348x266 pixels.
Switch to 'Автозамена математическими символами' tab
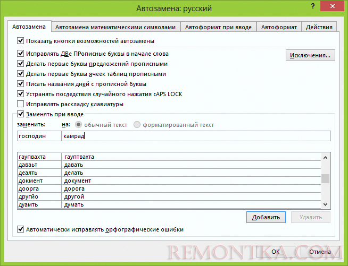(x=115, y=27)
